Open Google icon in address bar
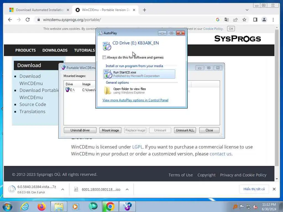The image size is (283, 212). click(x=218, y=20)
